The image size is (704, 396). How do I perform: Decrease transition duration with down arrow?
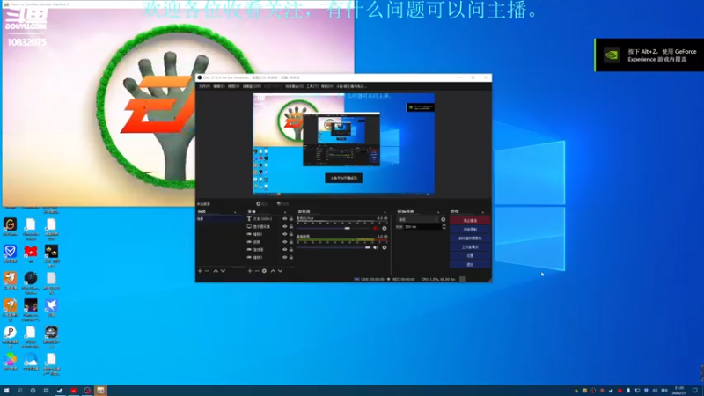click(x=444, y=229)
